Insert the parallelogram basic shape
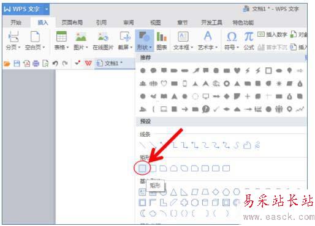 click(195, 192)
